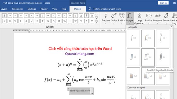Insert the greater-than-or-equal symbol
Viewport: 177px width, 99px height.
coord(81,16)
